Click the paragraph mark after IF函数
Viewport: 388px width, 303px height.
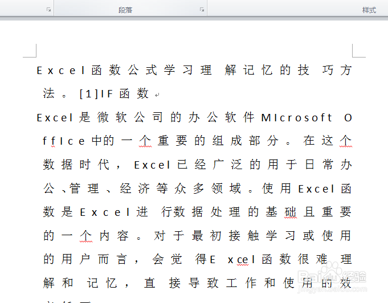[157, 95]
